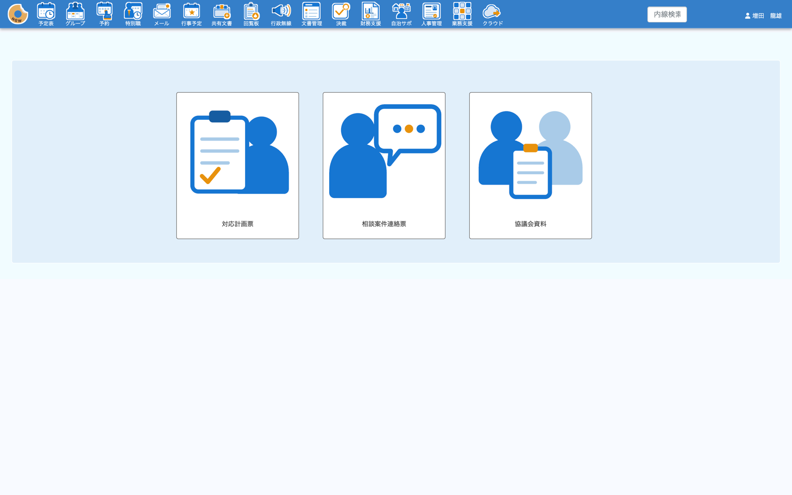Open 人事管理 HR management icon
Screen dimensions: 792x495
pos(432,14)
